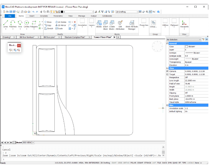Screen dimensions: 211x166
Task: Click the Move command in Modify panel
Action: (x=47, y=22)
